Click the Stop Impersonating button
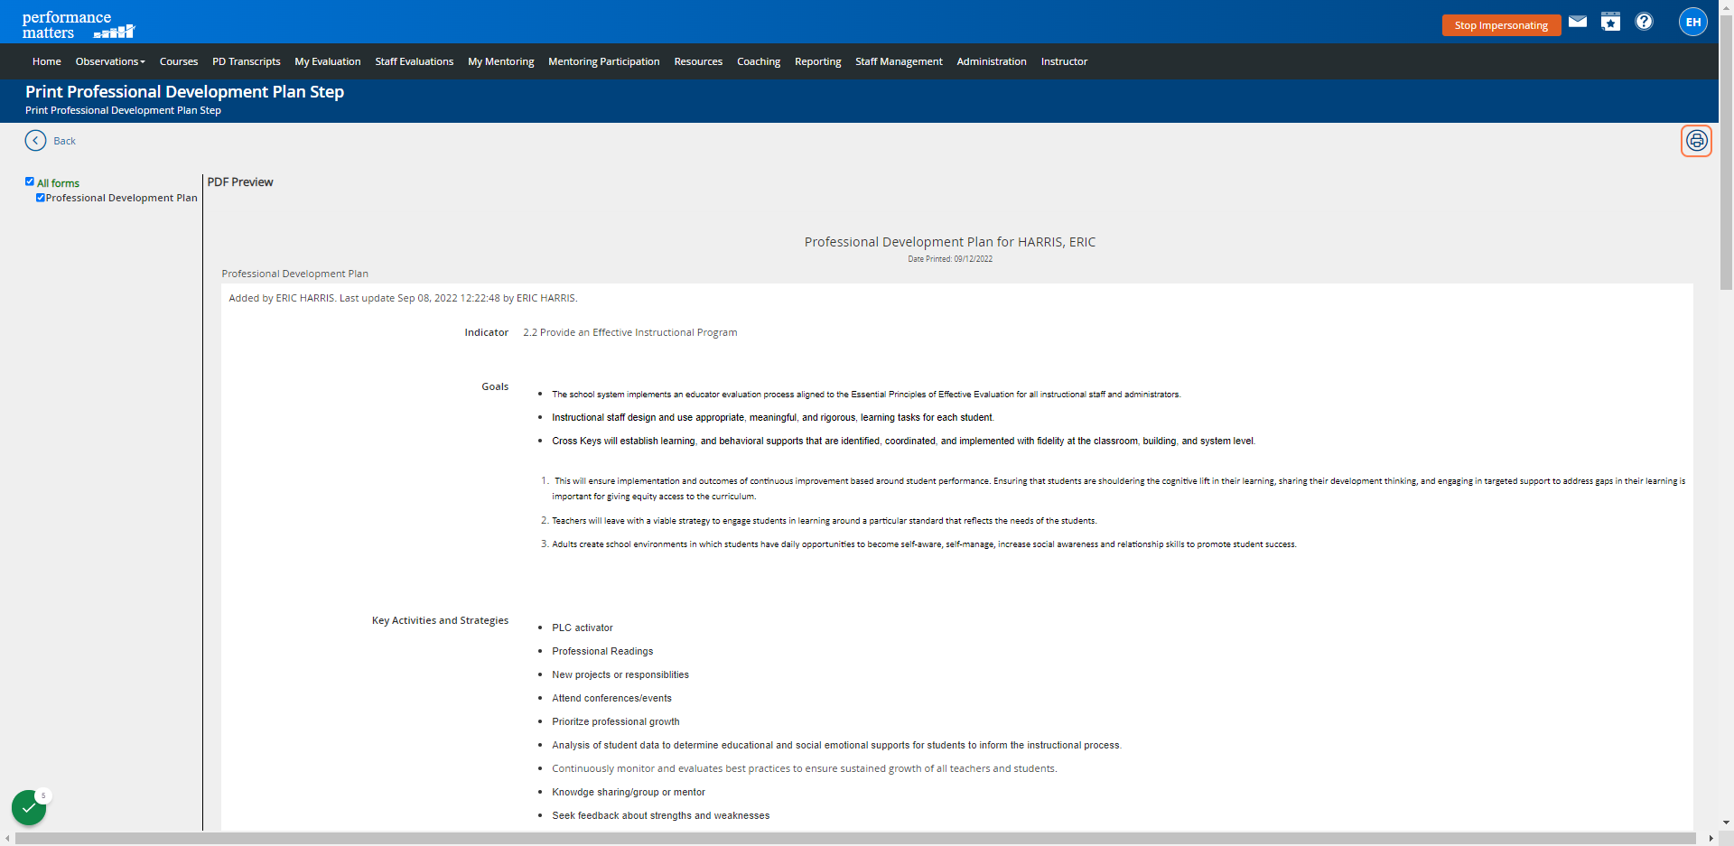Image resolution: width=1734 pixels, height=846 pixels. pos(1501,25)
